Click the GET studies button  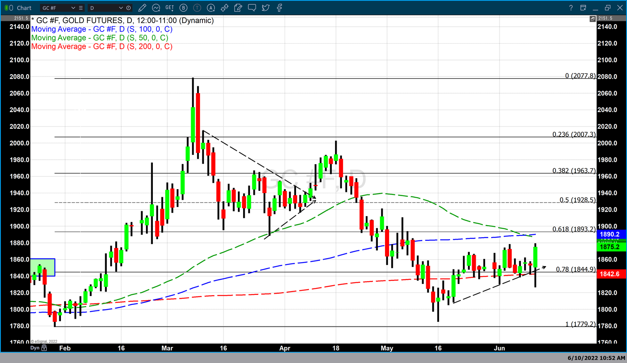[170, 8]
